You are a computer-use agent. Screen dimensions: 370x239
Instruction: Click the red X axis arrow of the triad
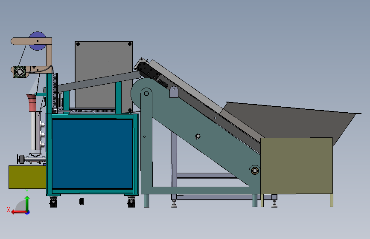18,212
